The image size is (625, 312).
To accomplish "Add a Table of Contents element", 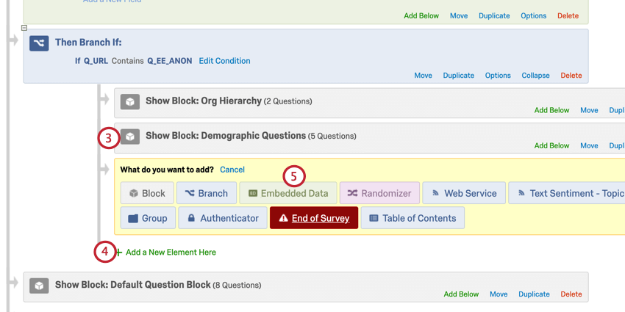I will click(x=413, y=218).
